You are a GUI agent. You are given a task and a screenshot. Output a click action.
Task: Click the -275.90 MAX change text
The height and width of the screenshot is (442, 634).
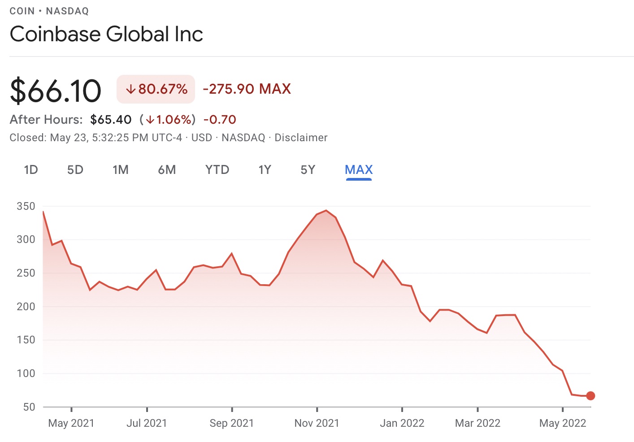point(247,89)
